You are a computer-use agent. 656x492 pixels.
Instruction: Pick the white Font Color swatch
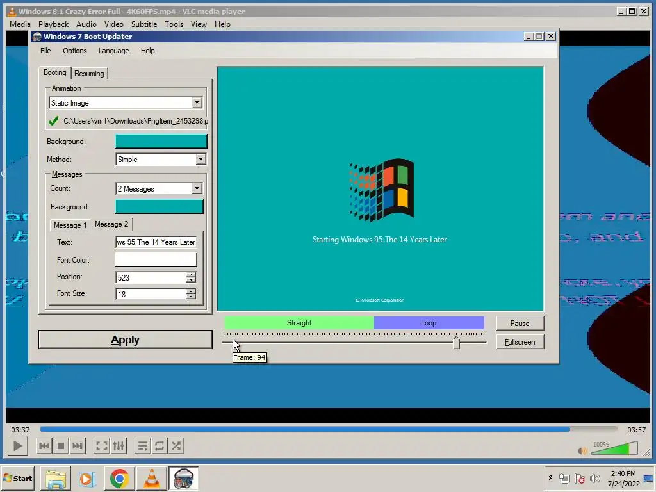pyautogui.click(x=156, y=260)
